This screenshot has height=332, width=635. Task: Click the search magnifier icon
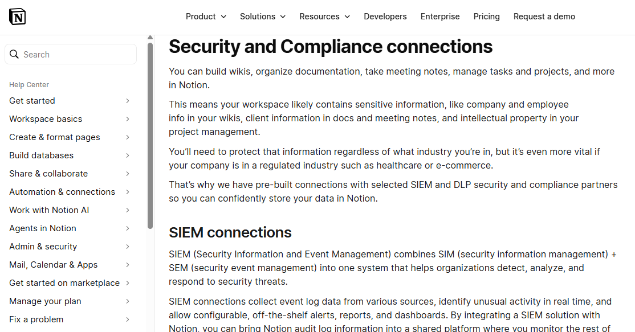pyautogui.click(x=14, y=54)
